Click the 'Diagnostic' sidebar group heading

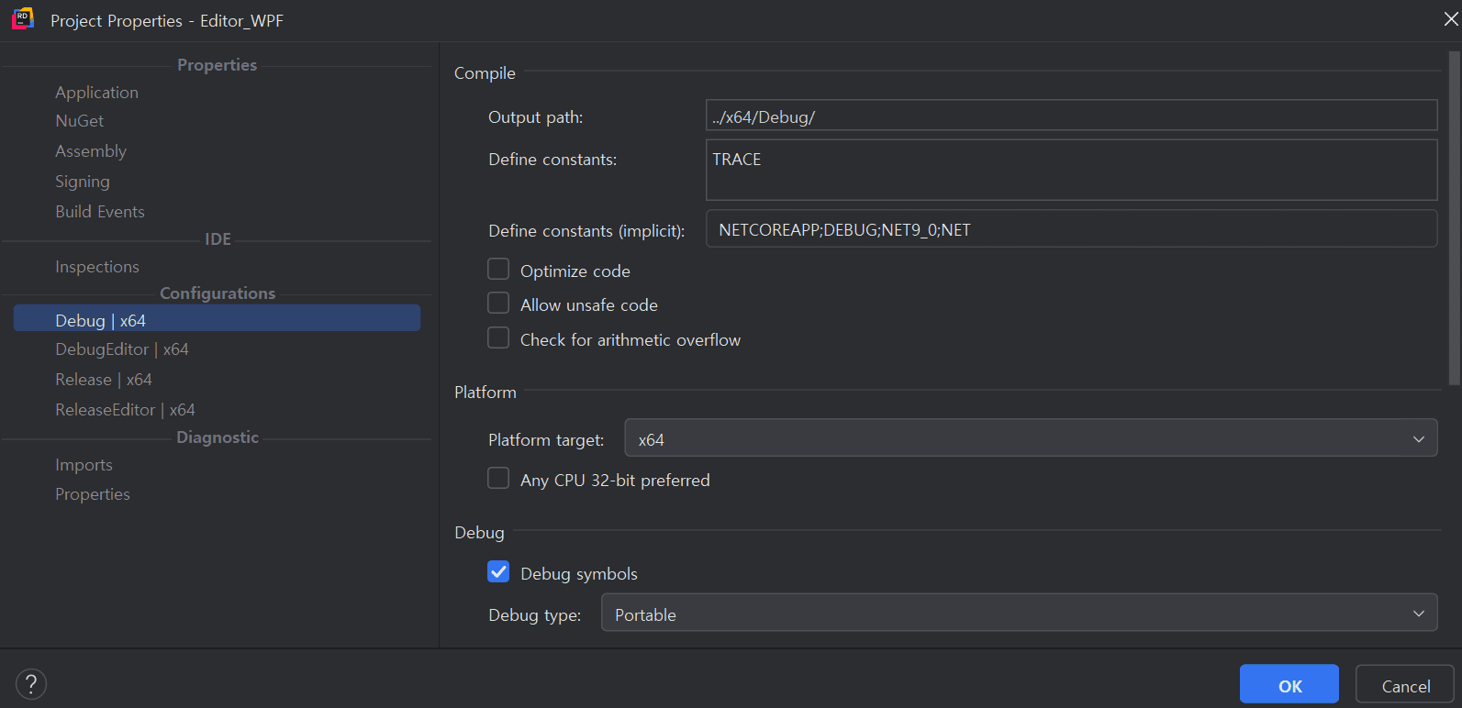coord(218,437)
